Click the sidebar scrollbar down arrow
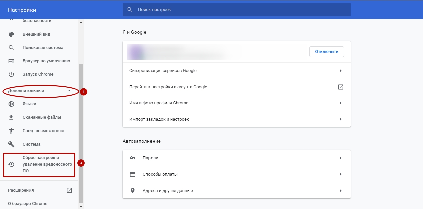Viewport: 423px width, 209px height. pyautogui.click(x=80, y=207)
